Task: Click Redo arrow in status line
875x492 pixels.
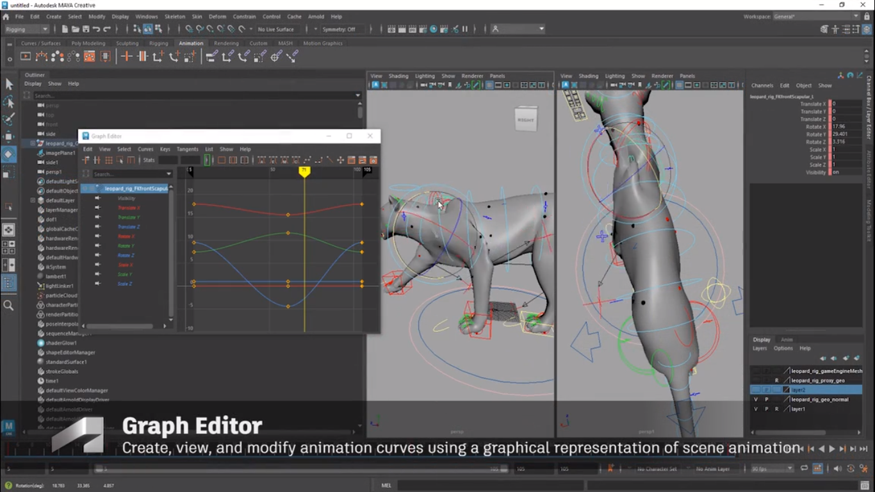Action: [107, 29]
